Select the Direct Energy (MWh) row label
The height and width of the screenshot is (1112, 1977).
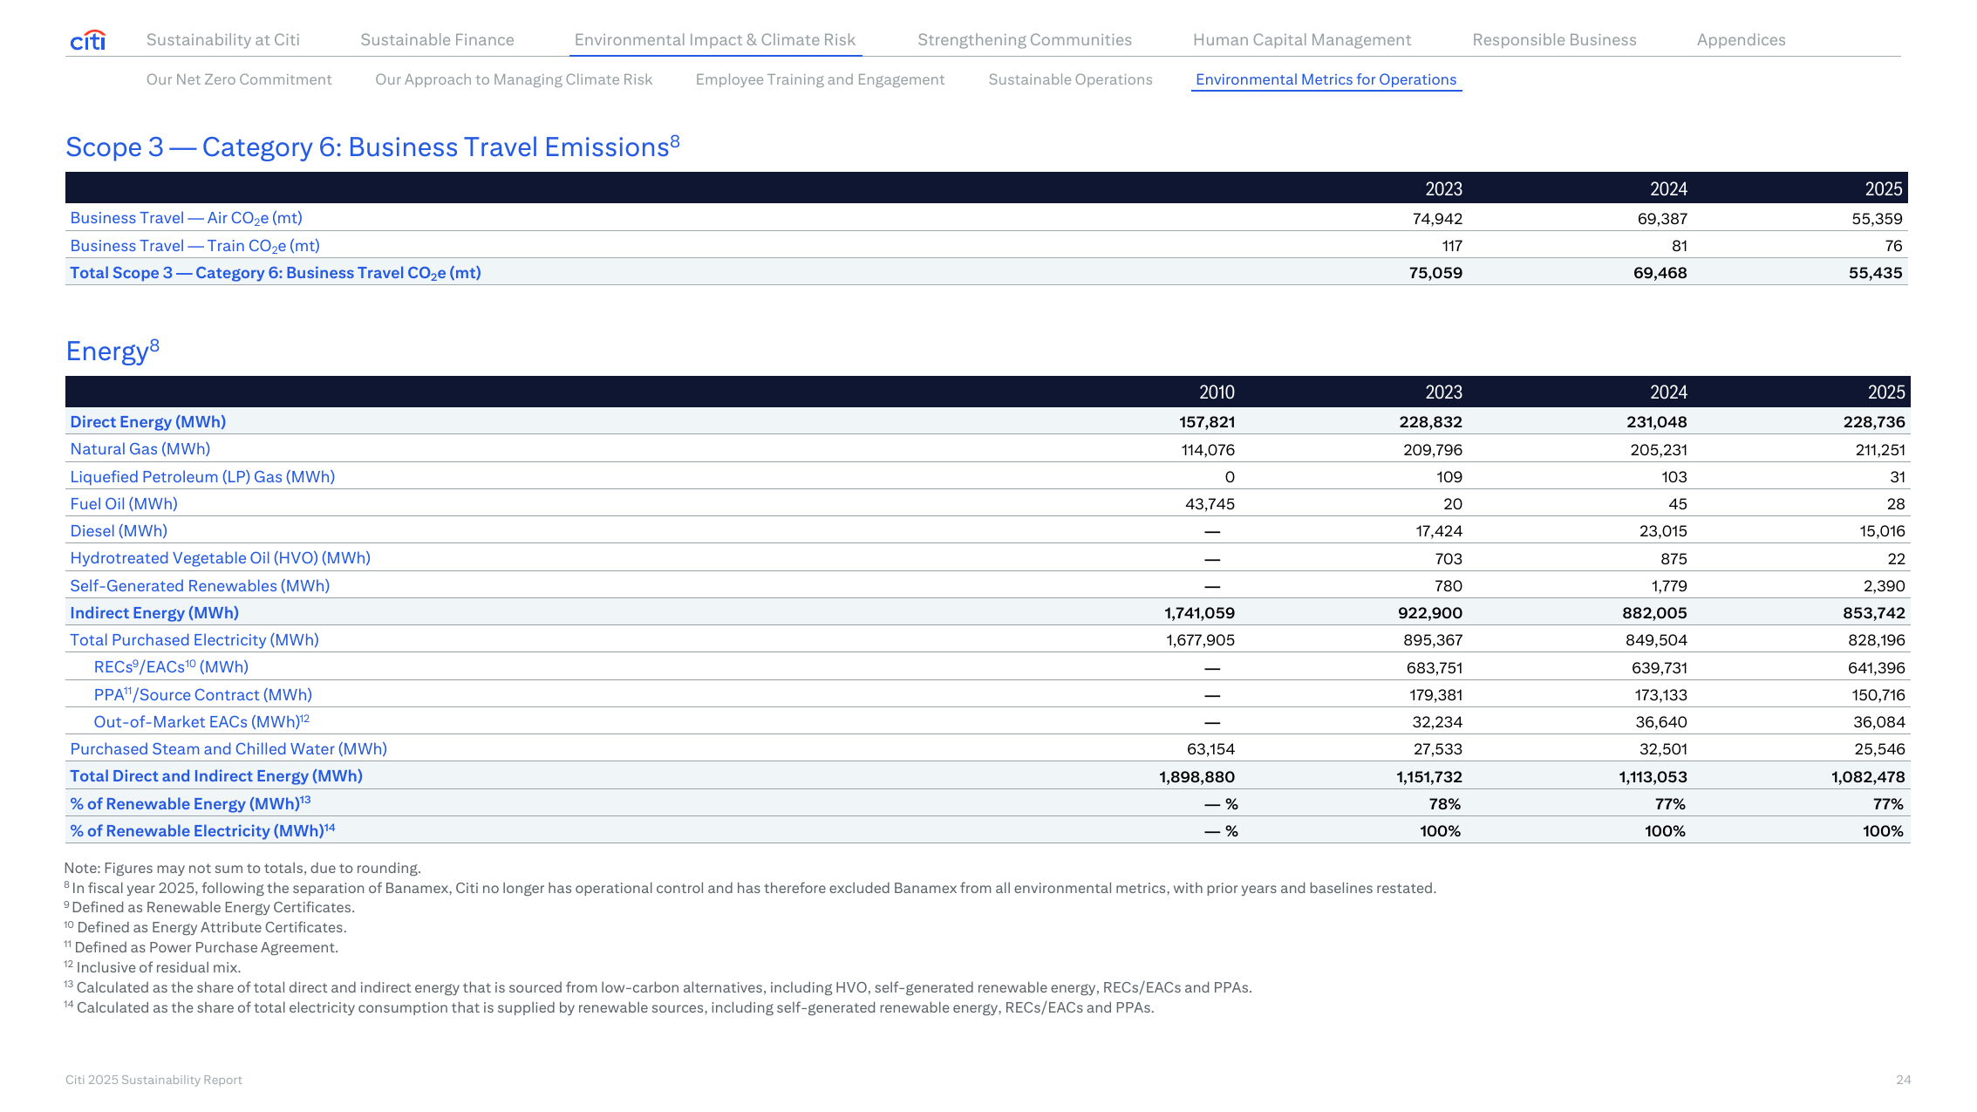(x=147, y=422)
